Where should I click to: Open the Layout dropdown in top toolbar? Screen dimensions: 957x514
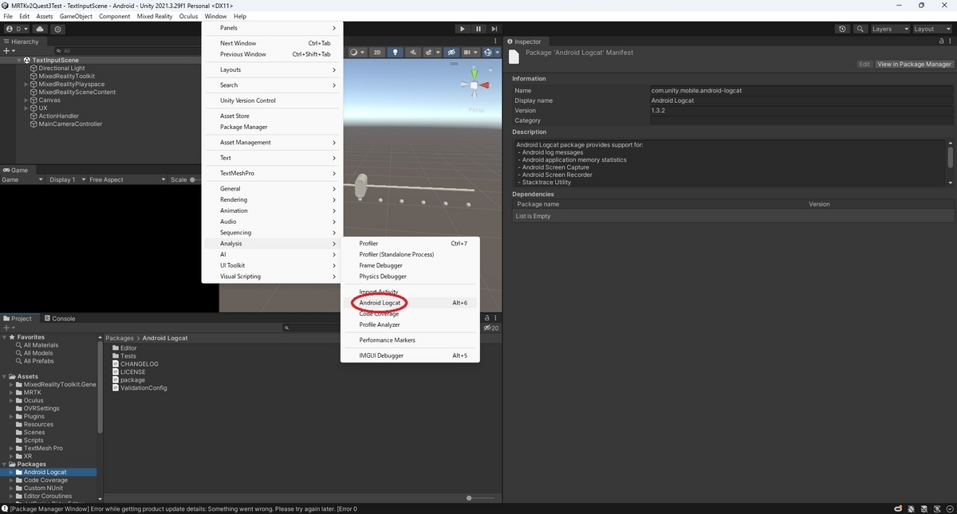(931, 29)
